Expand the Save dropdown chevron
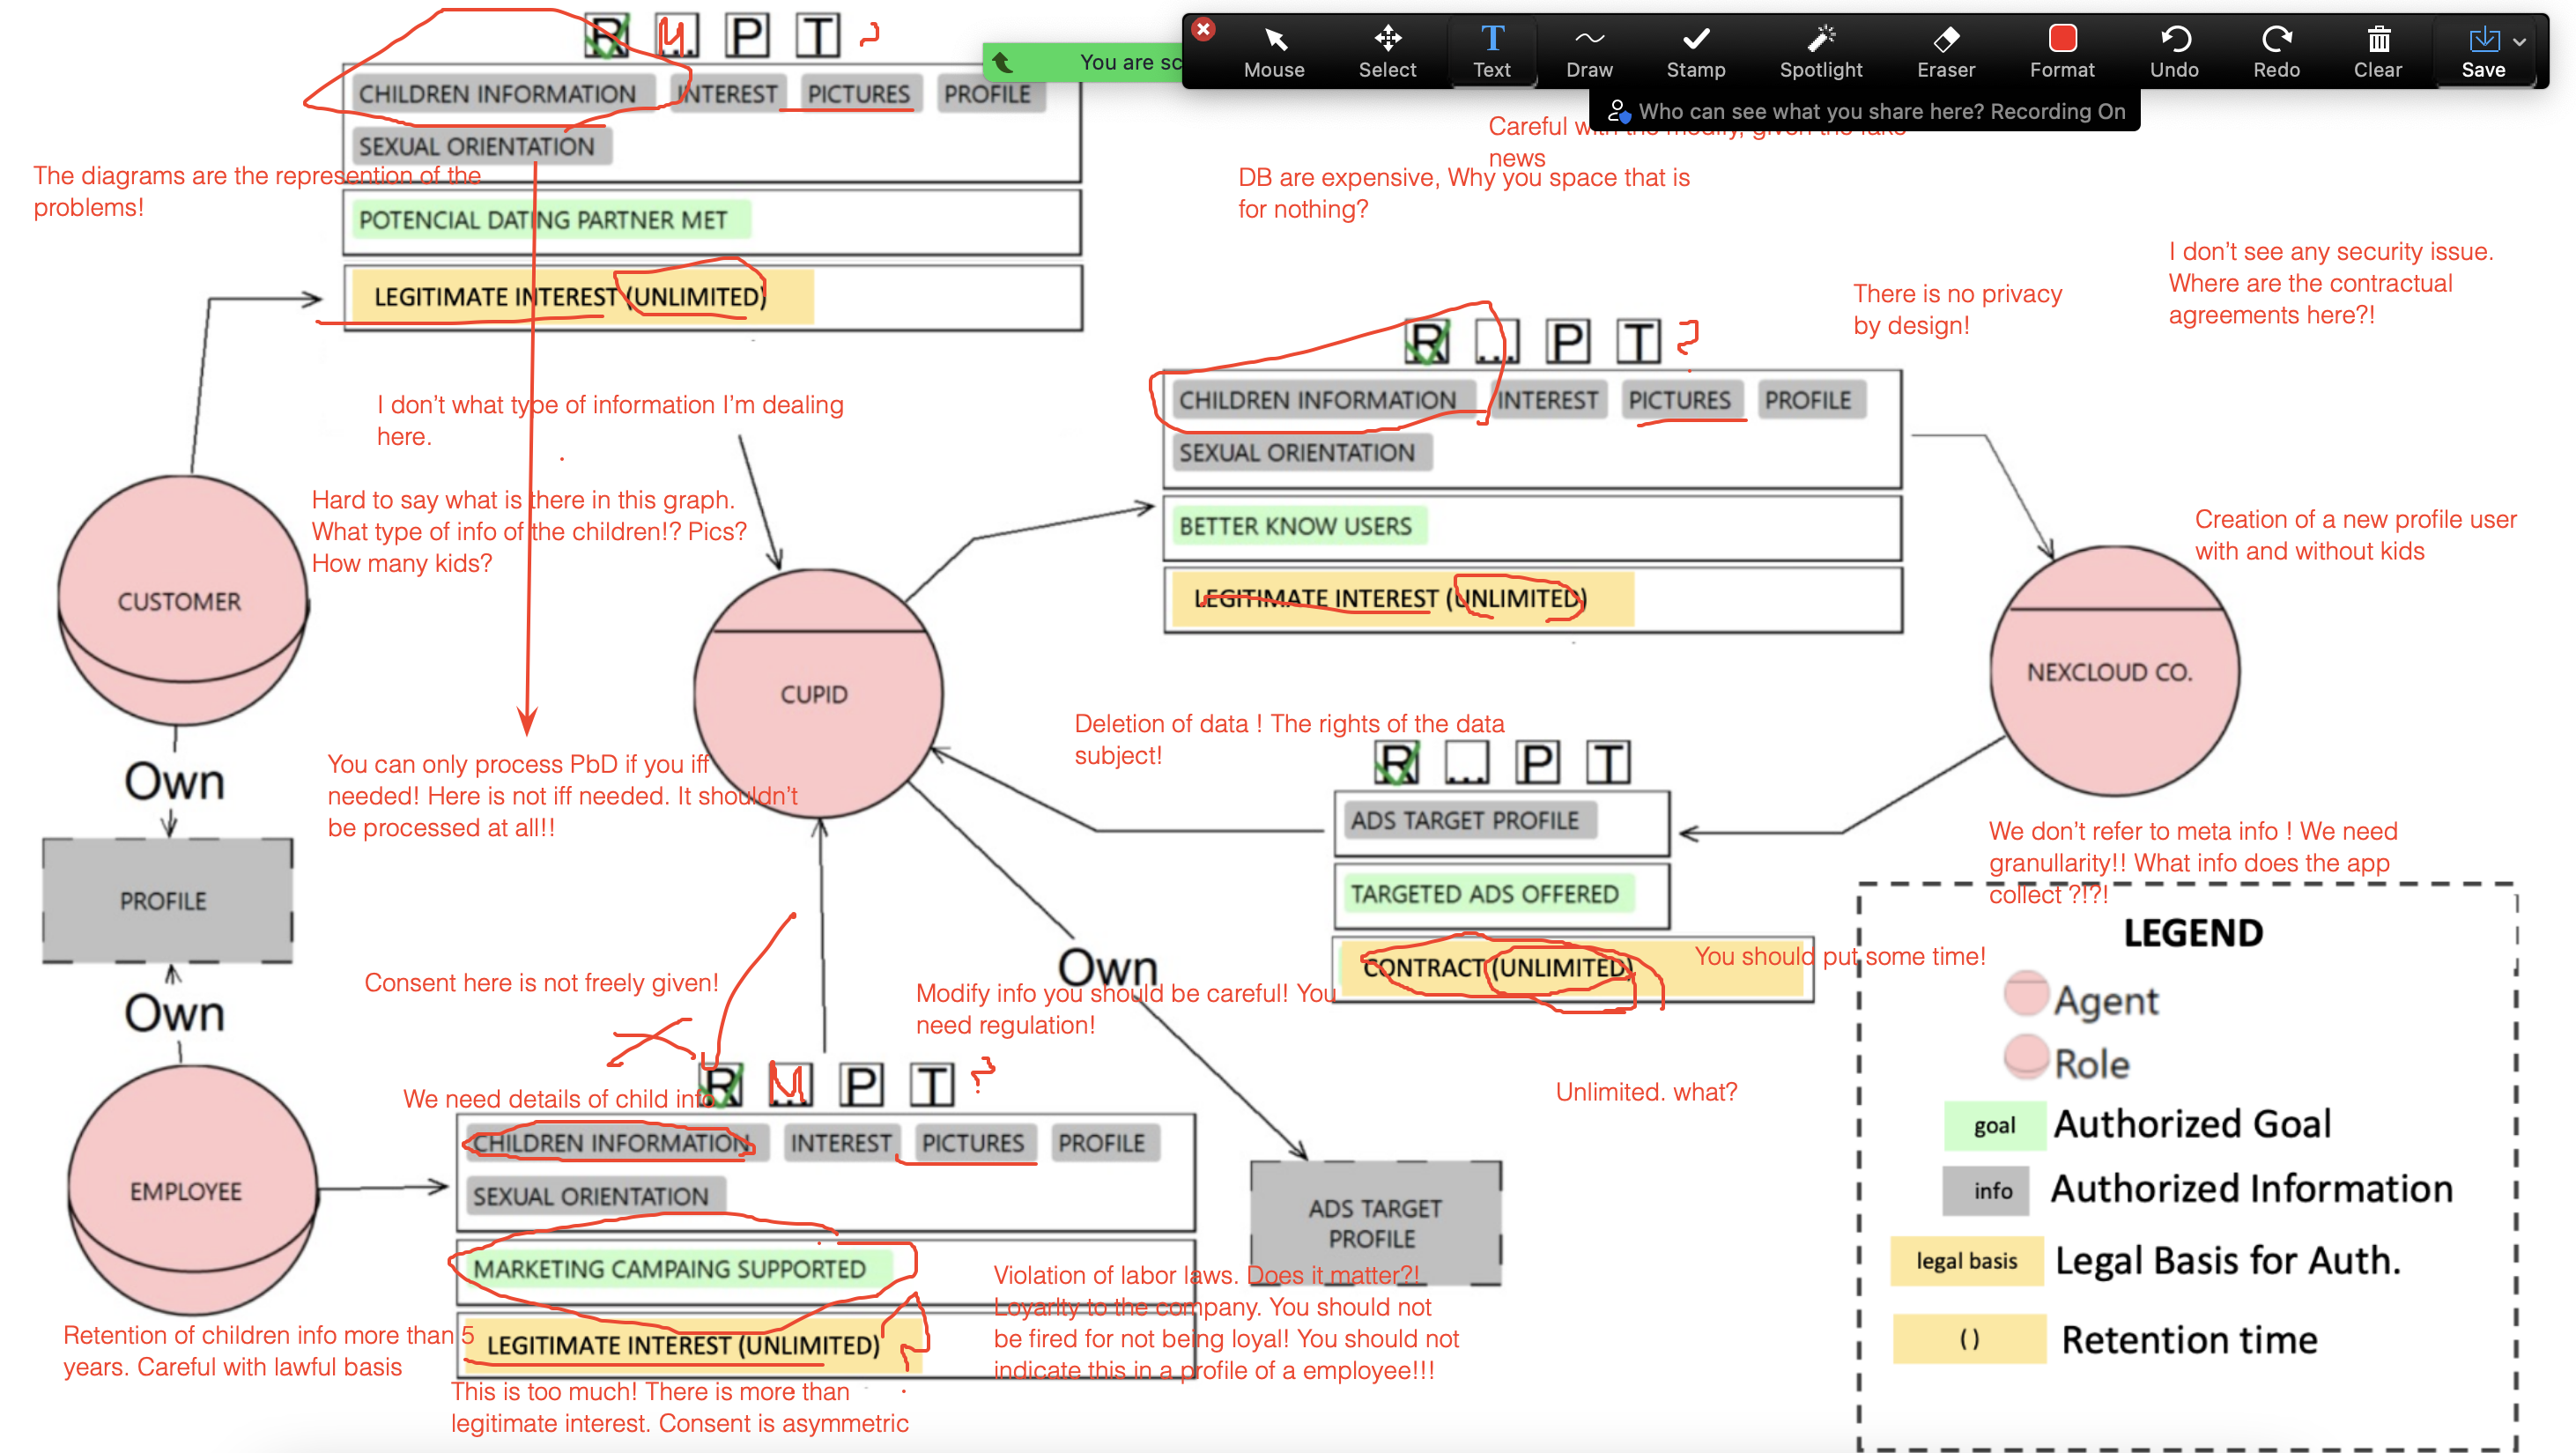 coord(2521,43)
